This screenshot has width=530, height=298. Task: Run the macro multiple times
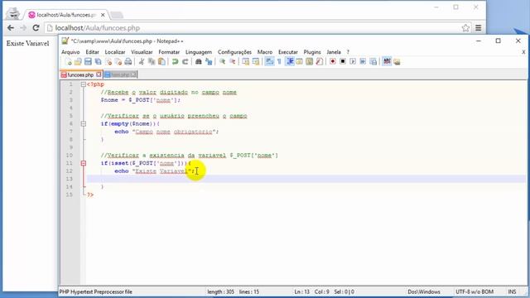[x=363, y=62]
